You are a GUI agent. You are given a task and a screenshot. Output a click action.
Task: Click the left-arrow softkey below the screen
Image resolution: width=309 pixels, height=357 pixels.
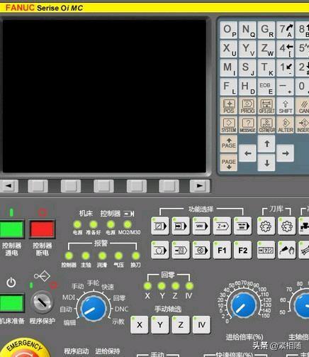click(x=9, y=186)
